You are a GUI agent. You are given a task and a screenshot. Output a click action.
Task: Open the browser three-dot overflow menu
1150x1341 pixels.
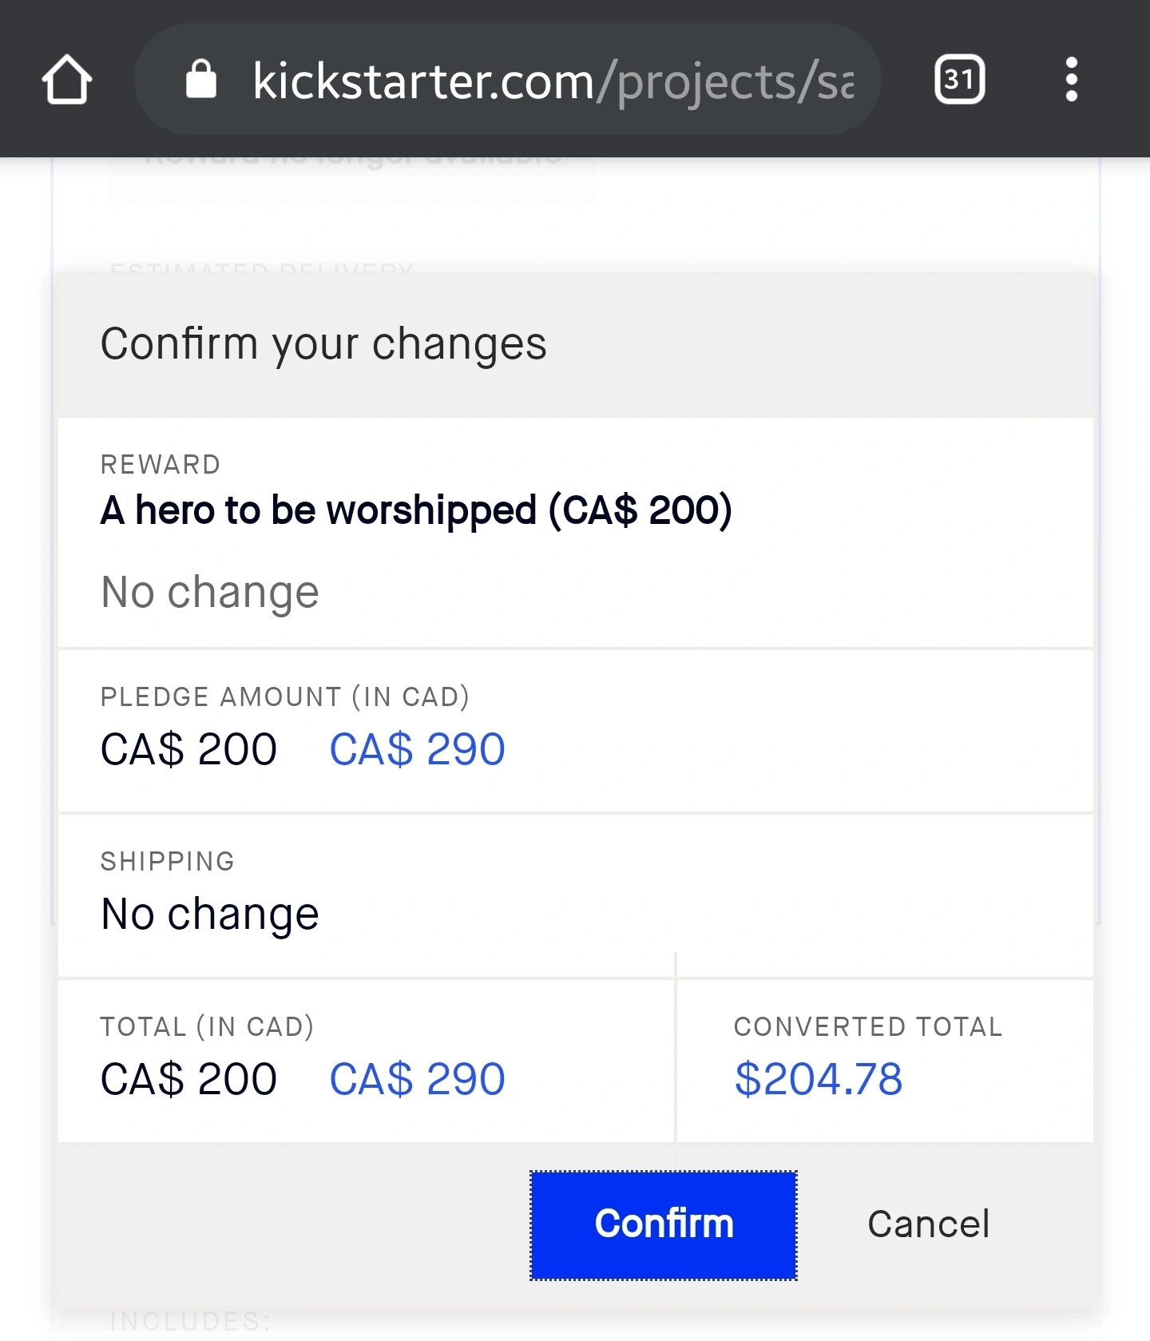coord(1071,80)
